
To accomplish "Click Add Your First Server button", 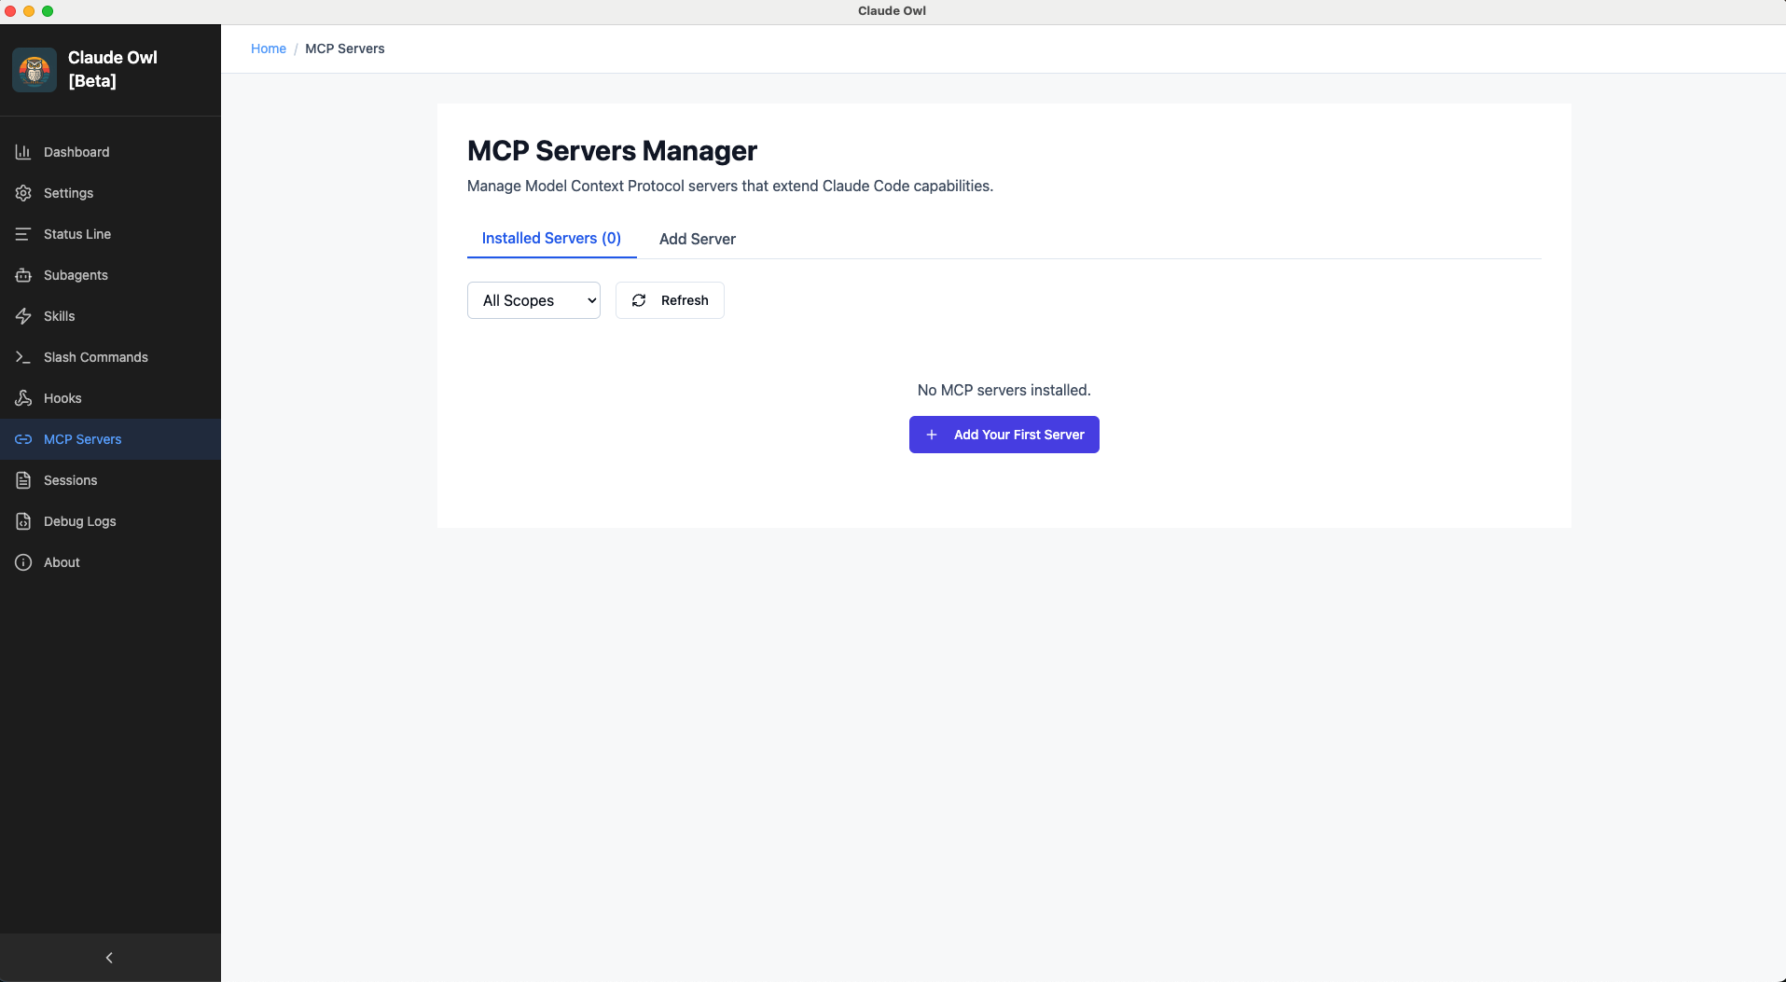I will click(x=1004, y=435).
